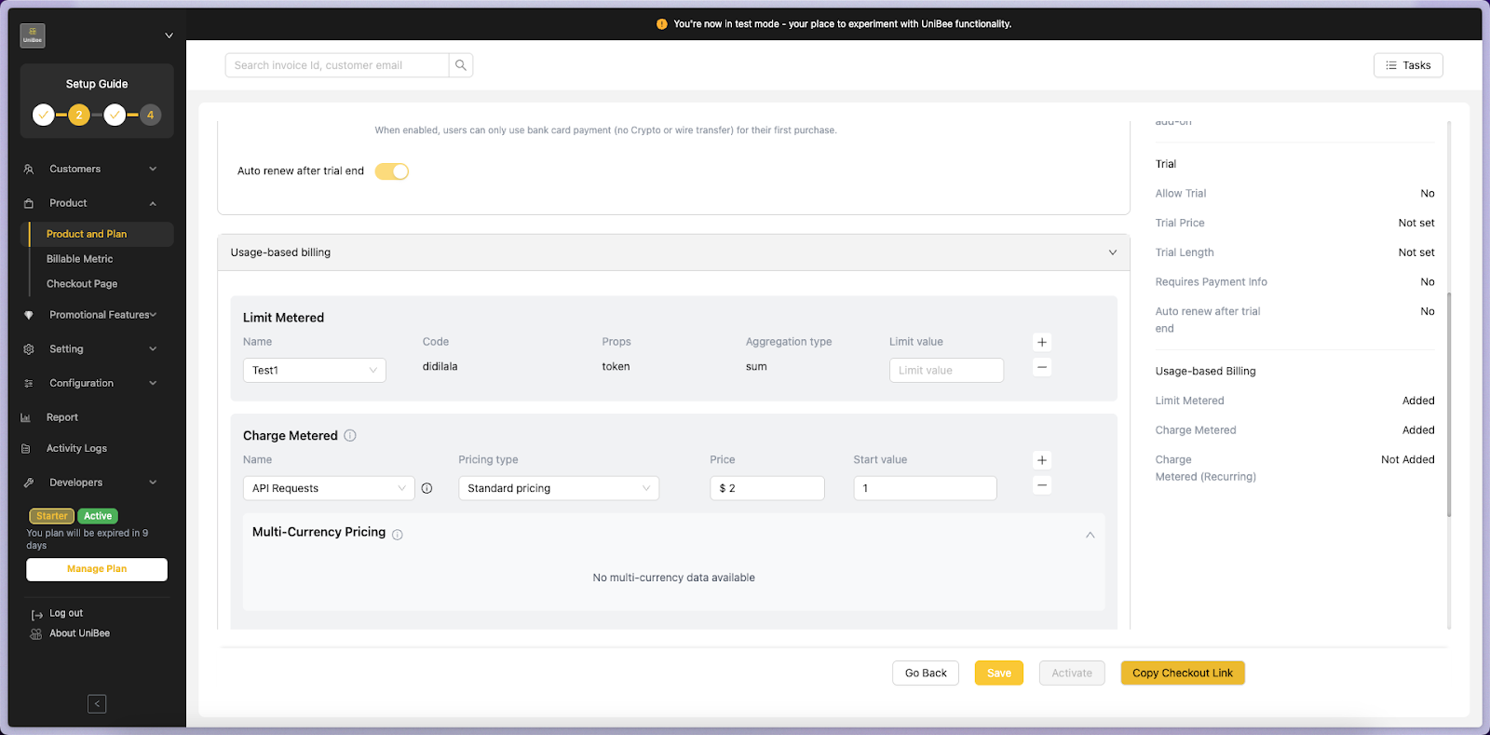This screenshot has width=1490, height=735.
Task: Open the Tasks panel button
Action: [x=1408, y=65]
